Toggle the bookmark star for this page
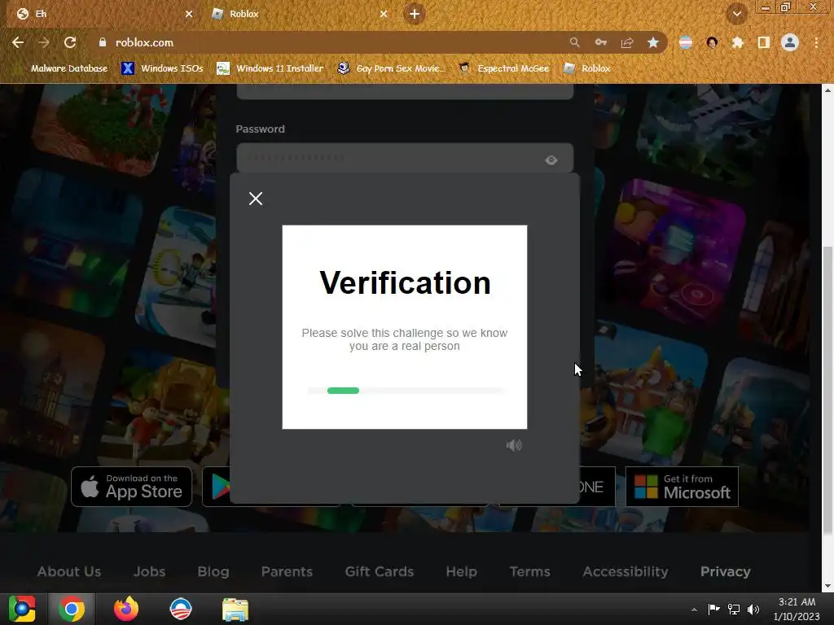The height and width of the screenshot is (625, 834). [x=653, y=42]
